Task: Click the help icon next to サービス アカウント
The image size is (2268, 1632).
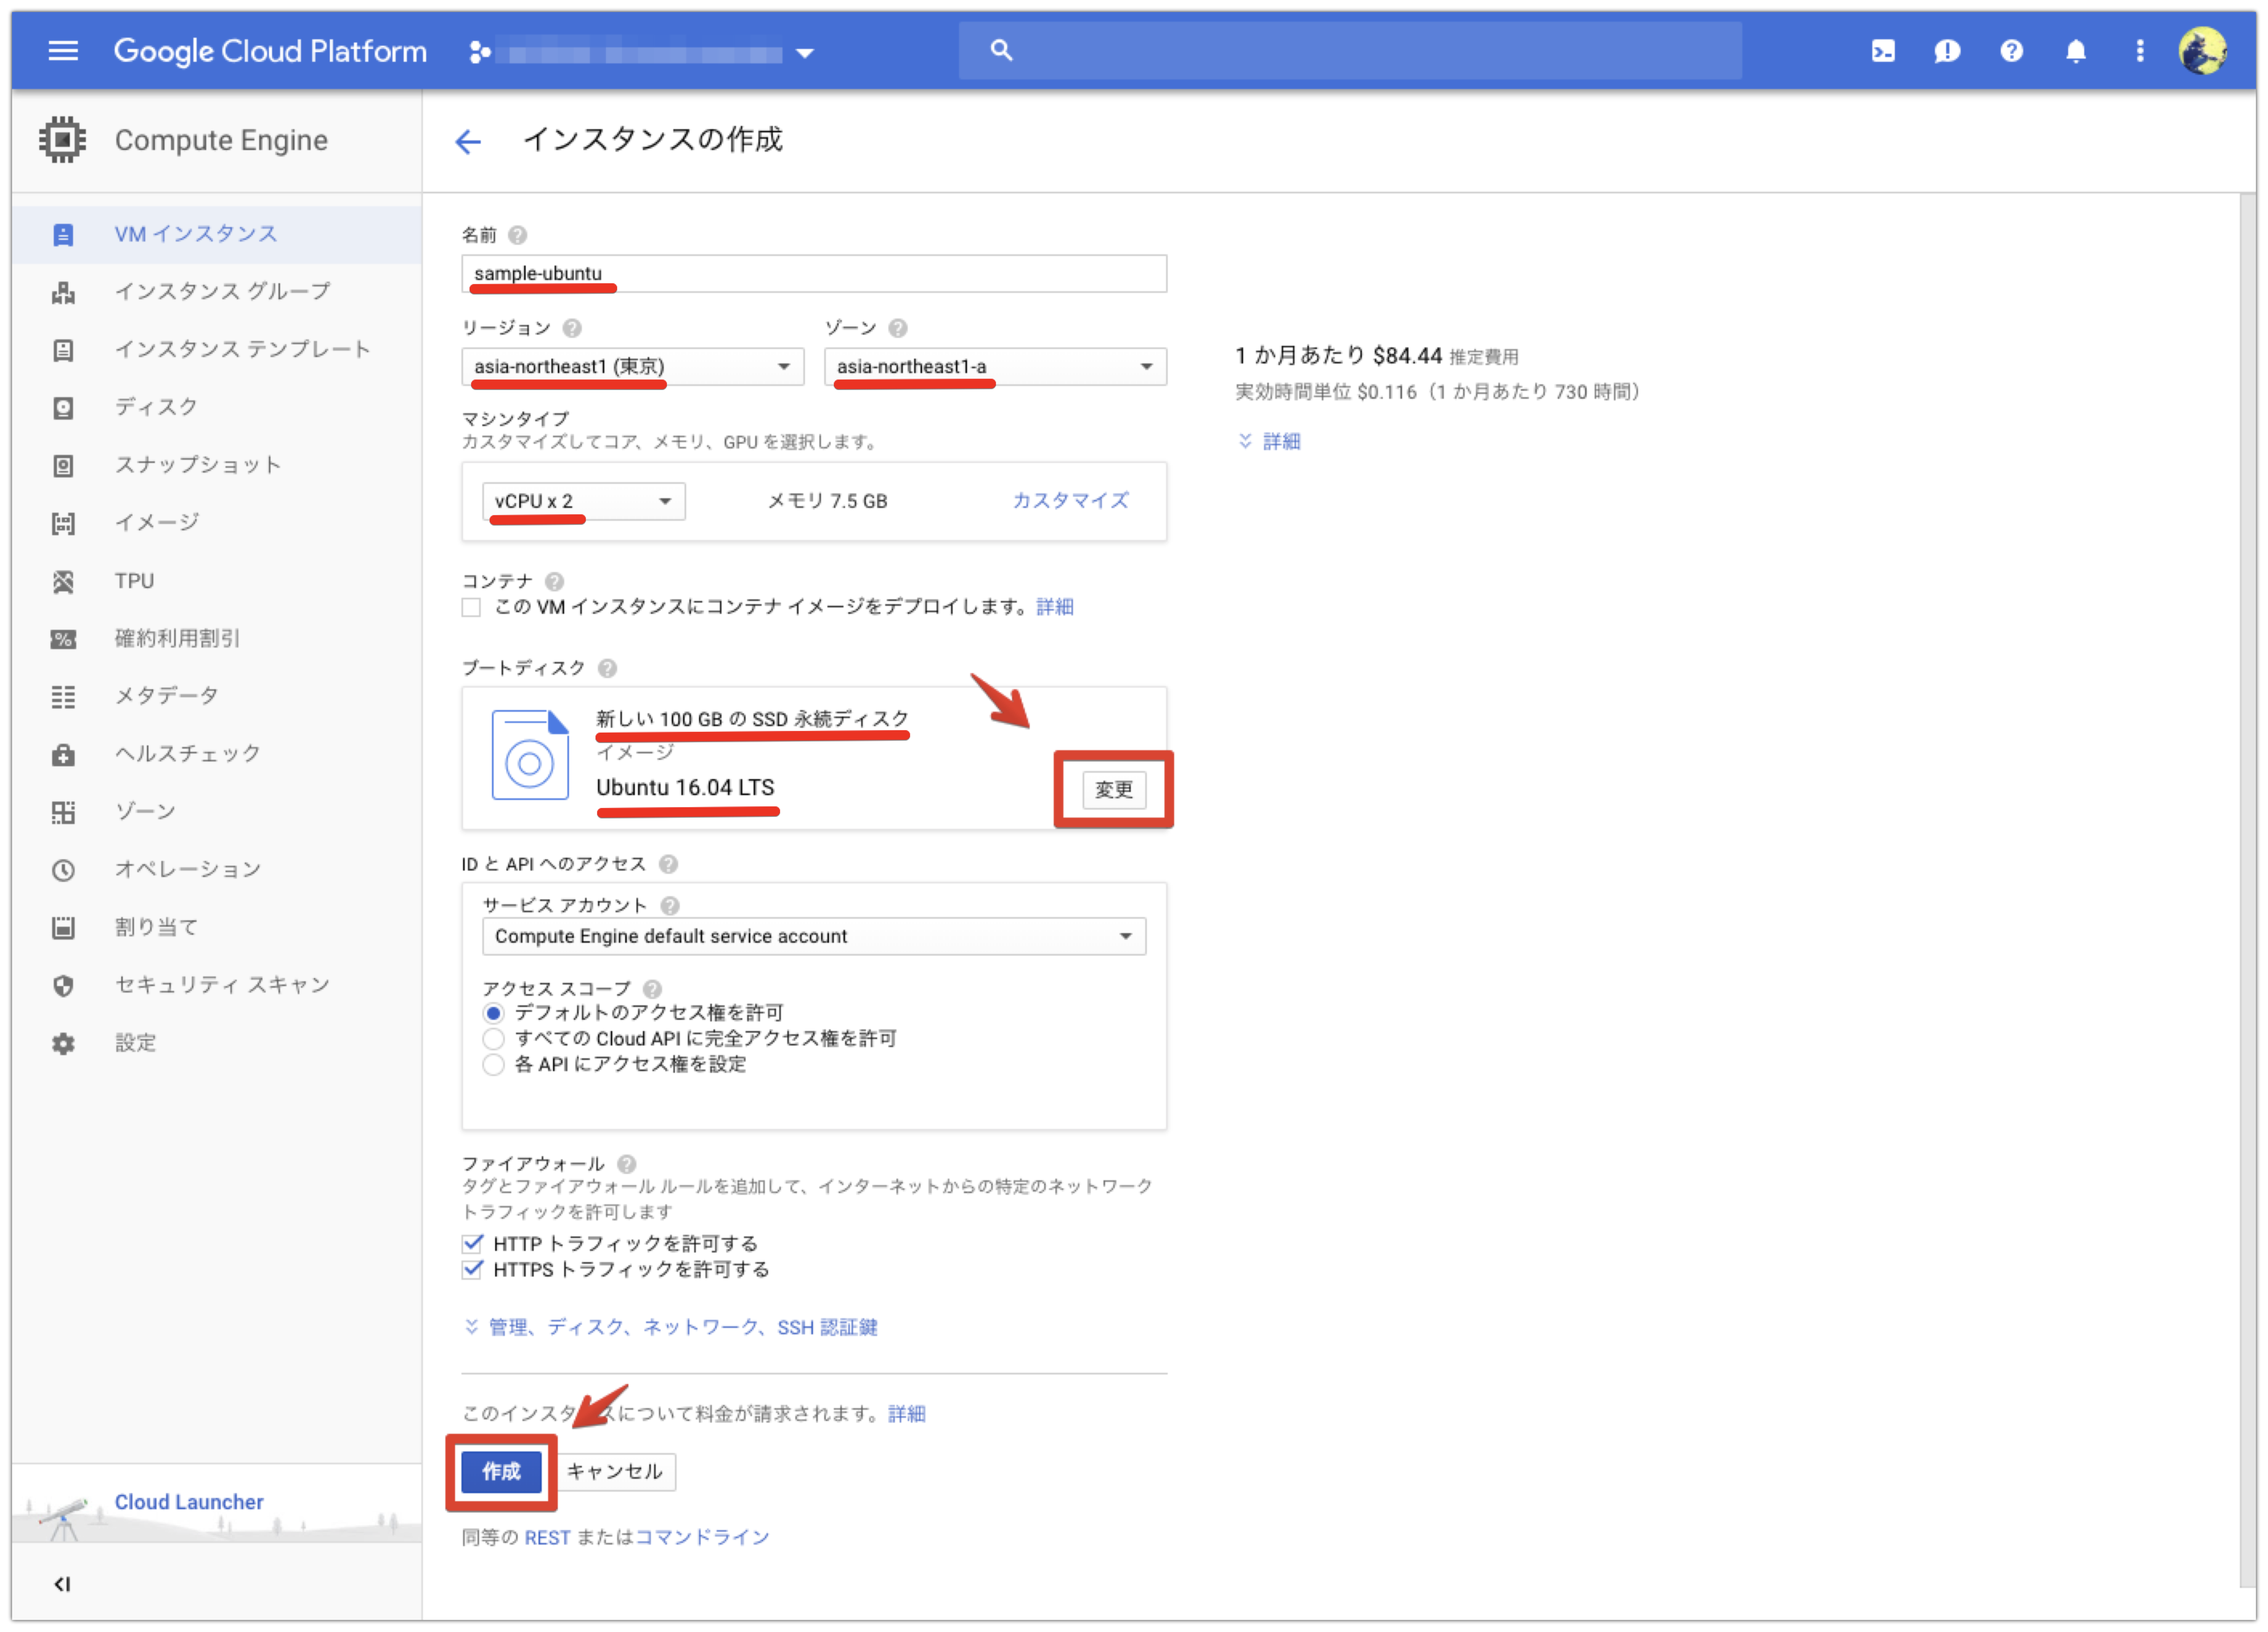Action: 670,905
